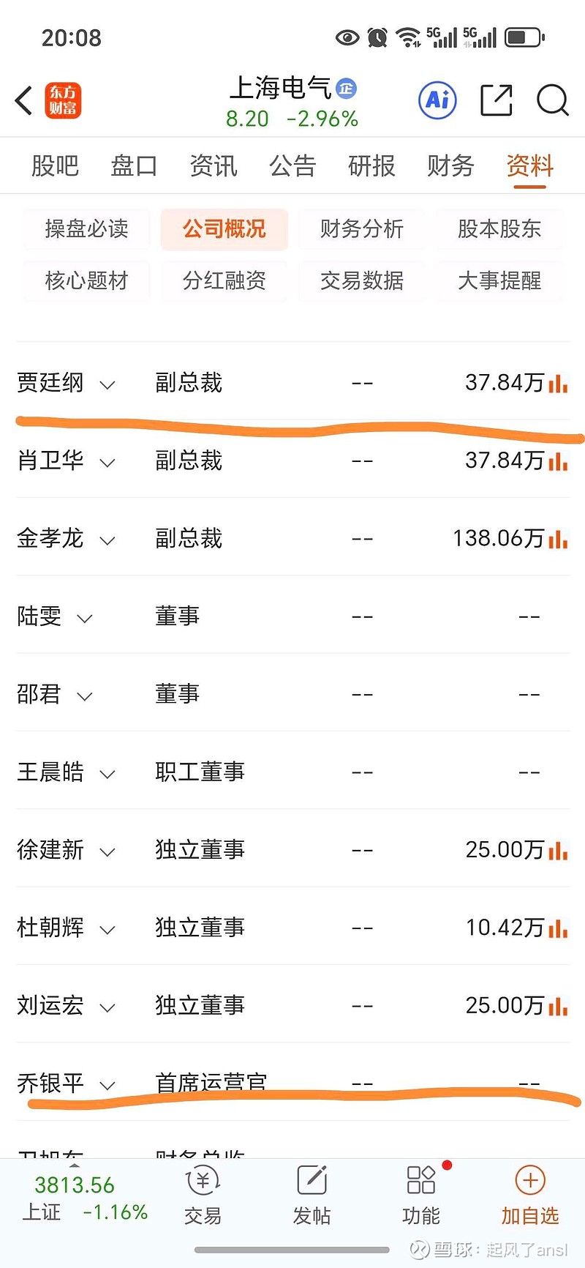This screenshot has width=585, height=1268.
Task: Tap the back arrow icon
Action: tap(25, 100)
